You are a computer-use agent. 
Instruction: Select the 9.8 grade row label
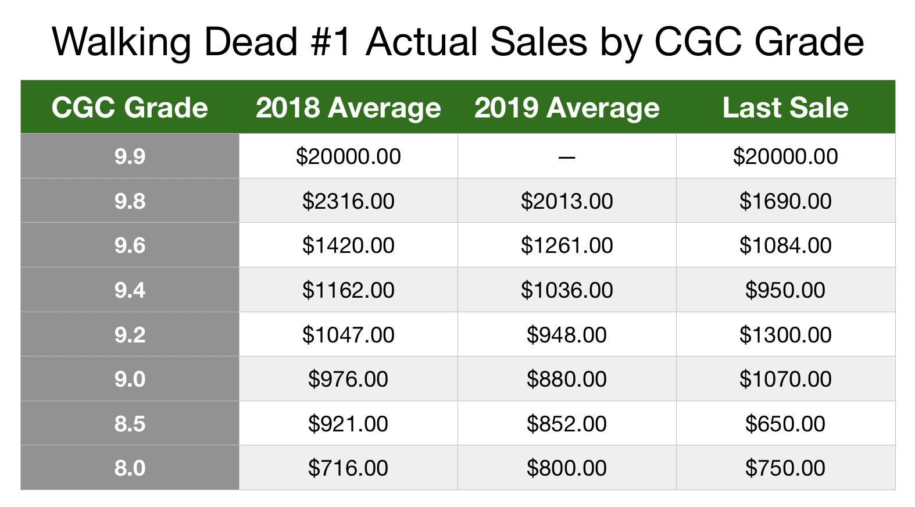tap(130, 201)
